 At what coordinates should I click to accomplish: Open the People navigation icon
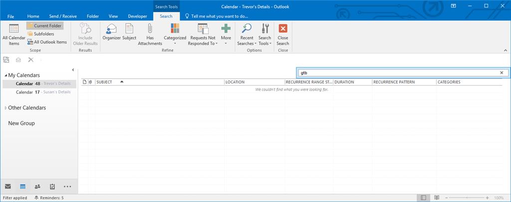pyautogui.click(x=37, y=187)
